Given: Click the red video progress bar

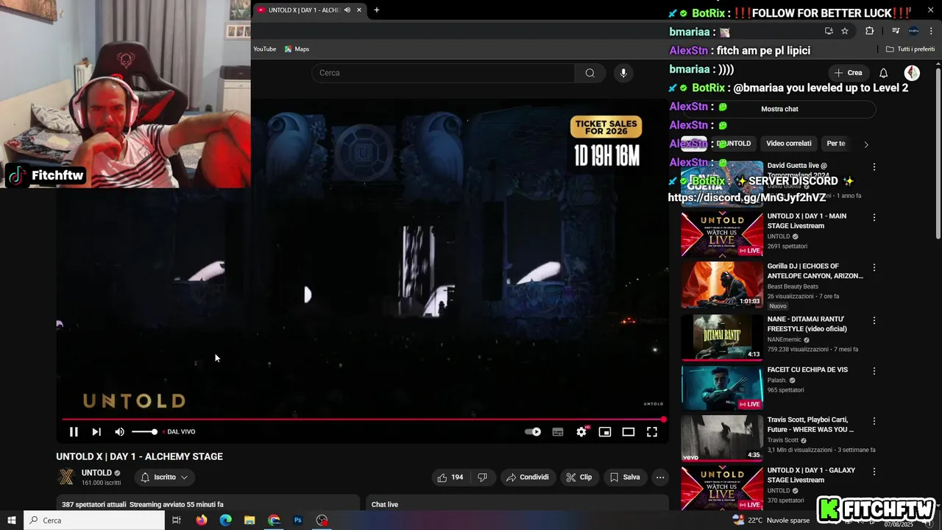Looking at the screenshot, I should point(363,420).
